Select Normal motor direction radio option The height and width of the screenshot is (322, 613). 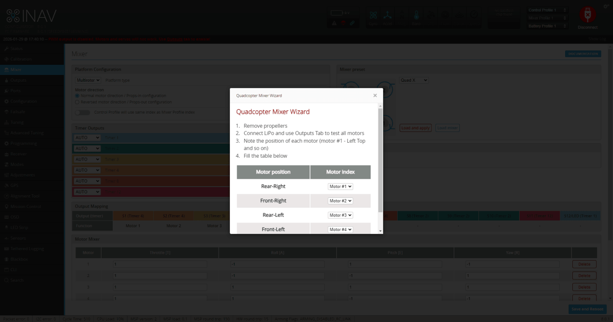point(77,96)
